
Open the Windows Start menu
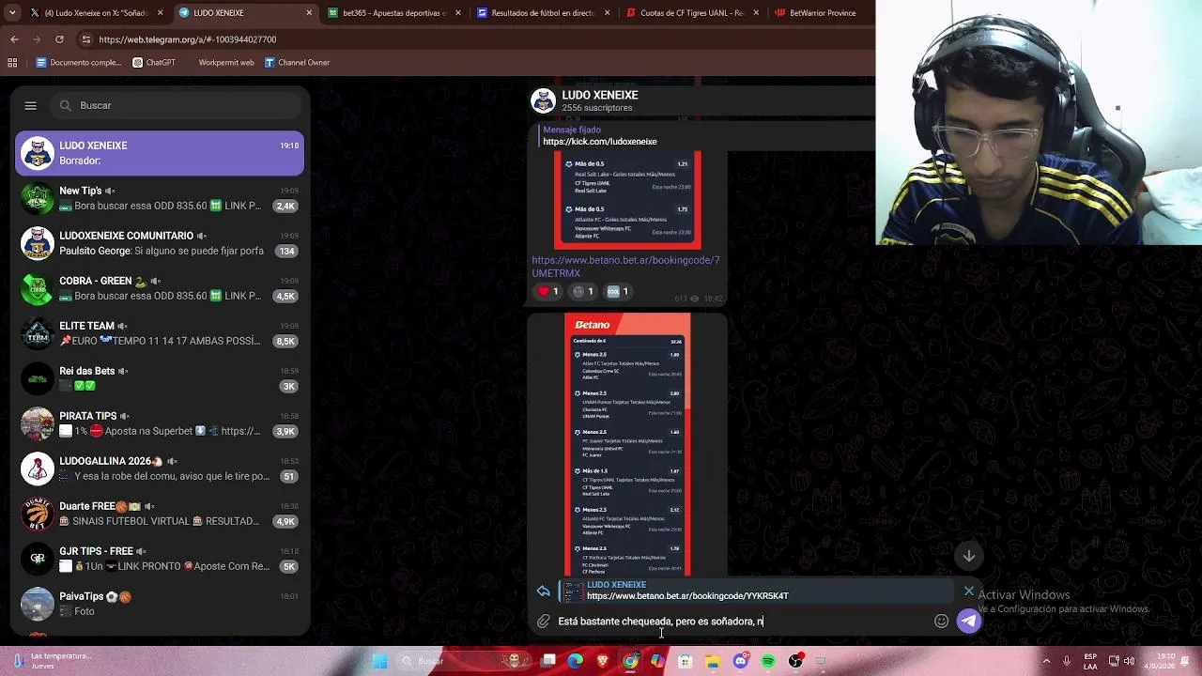pos(379,661)
